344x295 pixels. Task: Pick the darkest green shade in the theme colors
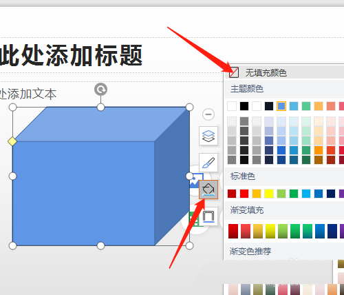[306, 160]
